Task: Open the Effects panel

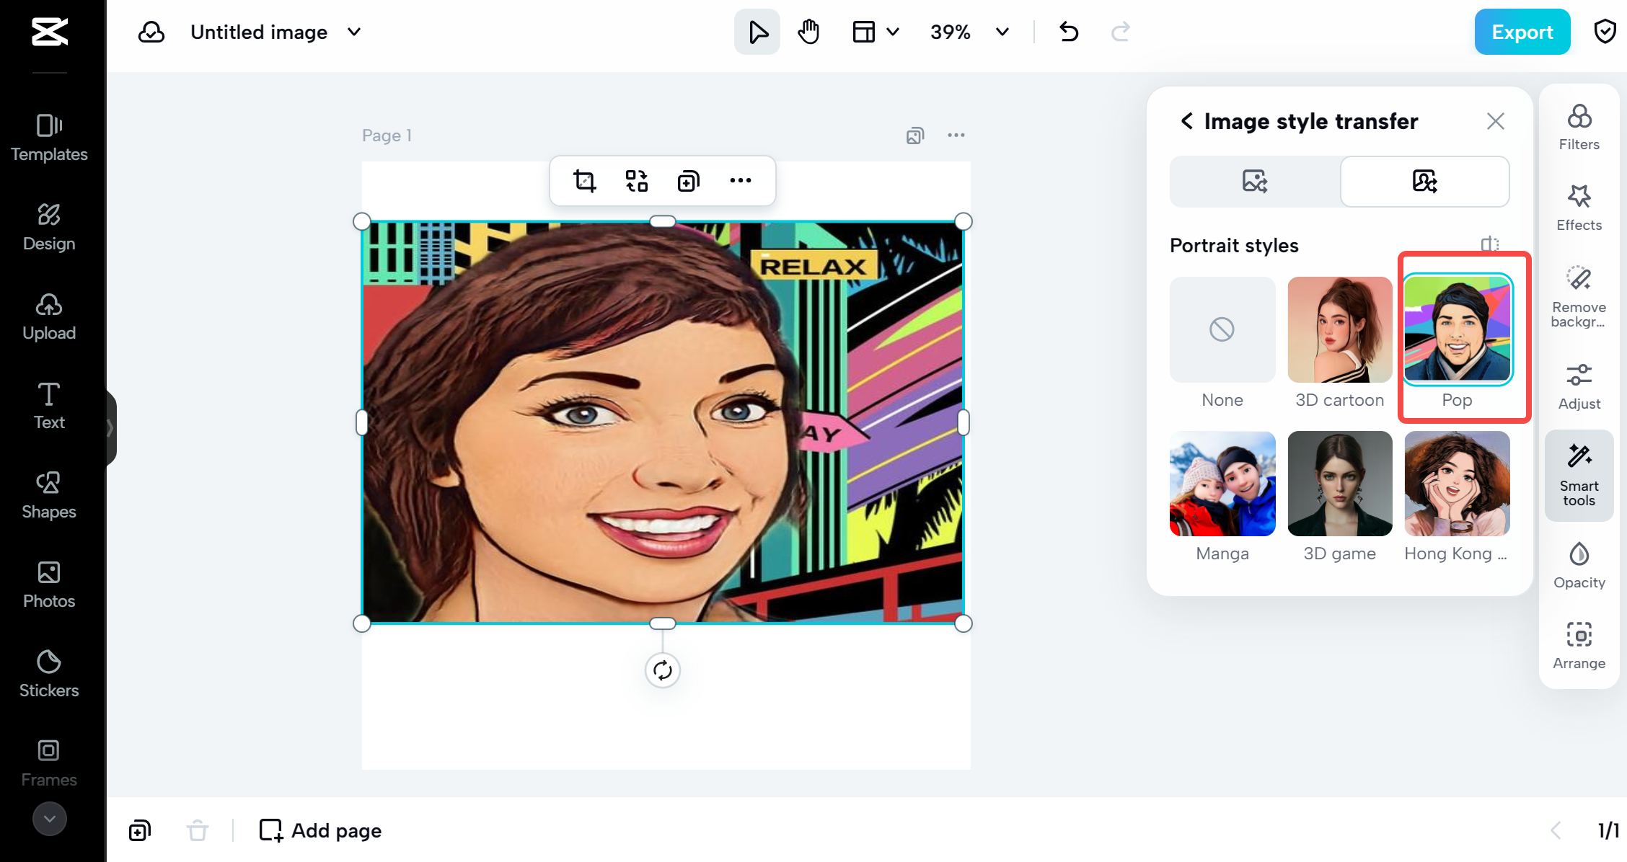Action: click(1579, 208)
